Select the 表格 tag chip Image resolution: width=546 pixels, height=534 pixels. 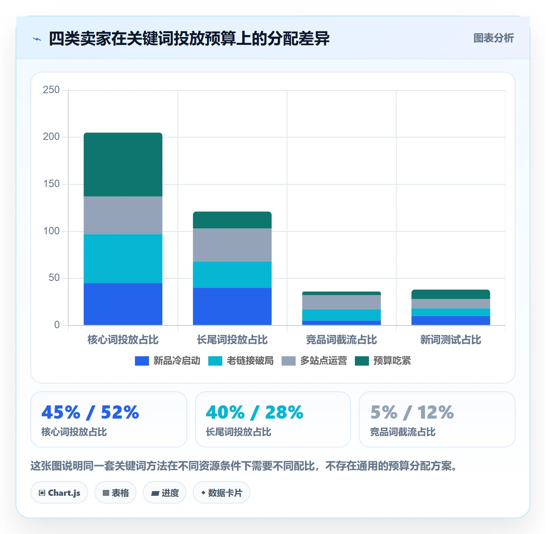coord(115,493)
